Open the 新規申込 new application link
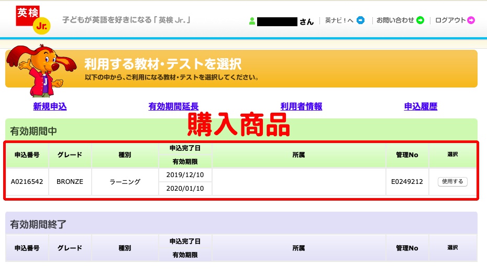Viewport: 487px width, 274px height. click(50, 106)
